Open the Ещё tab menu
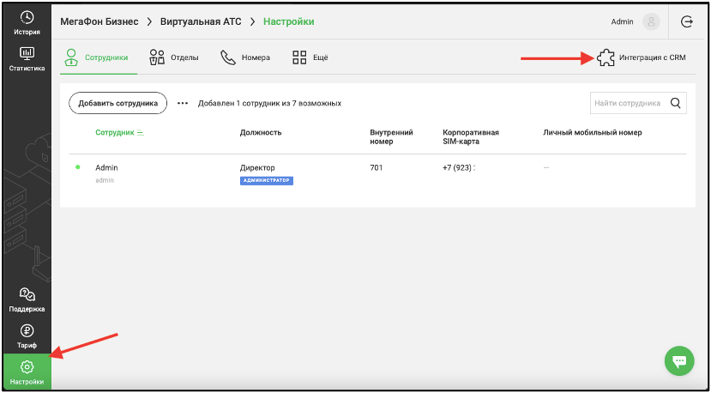Viewport: 711px width, 393px height. coord(310,58)
